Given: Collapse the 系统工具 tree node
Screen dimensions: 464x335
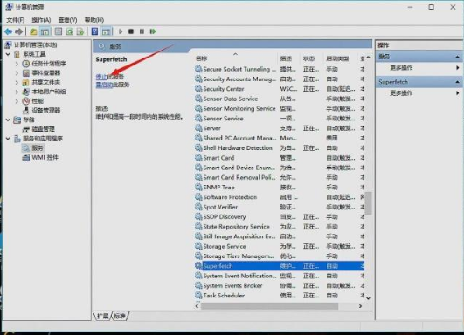Looking at the screenshot, I should (x=8, y=54).
